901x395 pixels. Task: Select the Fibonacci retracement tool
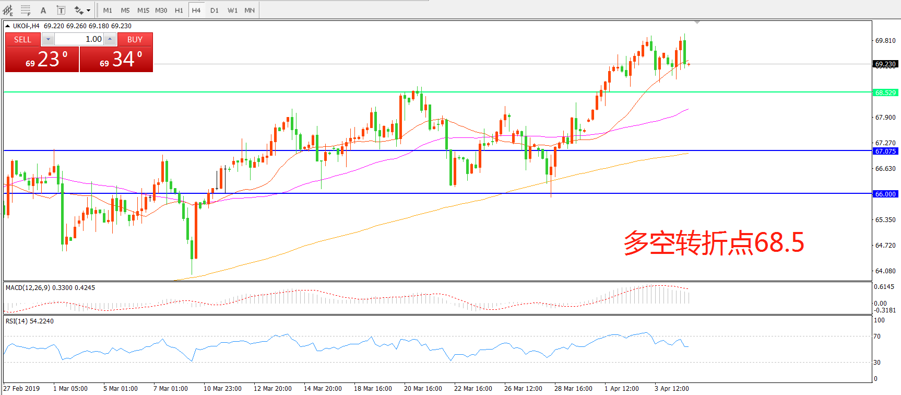[x=26, y=10]
